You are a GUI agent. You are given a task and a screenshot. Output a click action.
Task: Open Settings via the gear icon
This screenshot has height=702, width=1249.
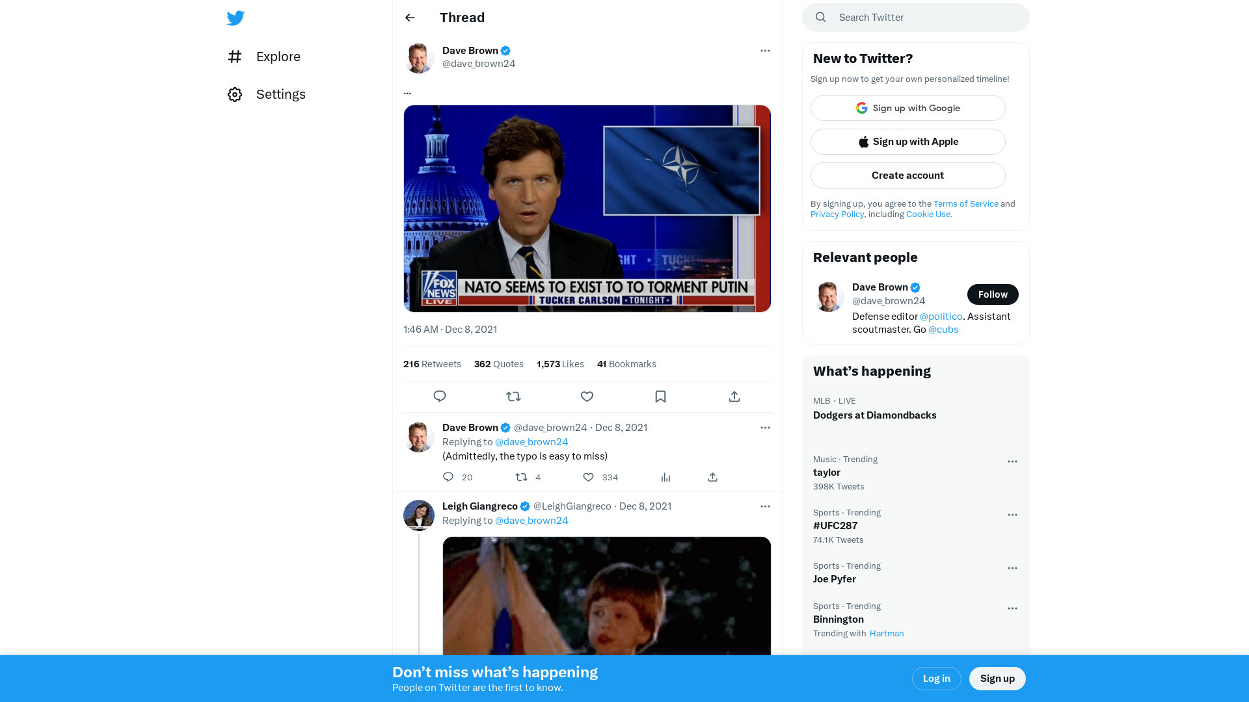(235, 94)
